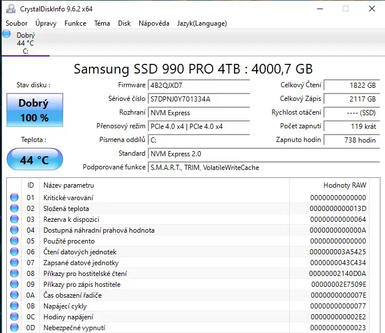Open the Nápověda menu
385x333 pixels.
153,23
